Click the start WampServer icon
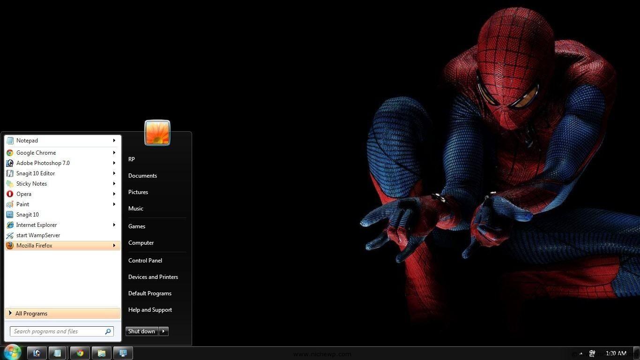 point(10,235)
